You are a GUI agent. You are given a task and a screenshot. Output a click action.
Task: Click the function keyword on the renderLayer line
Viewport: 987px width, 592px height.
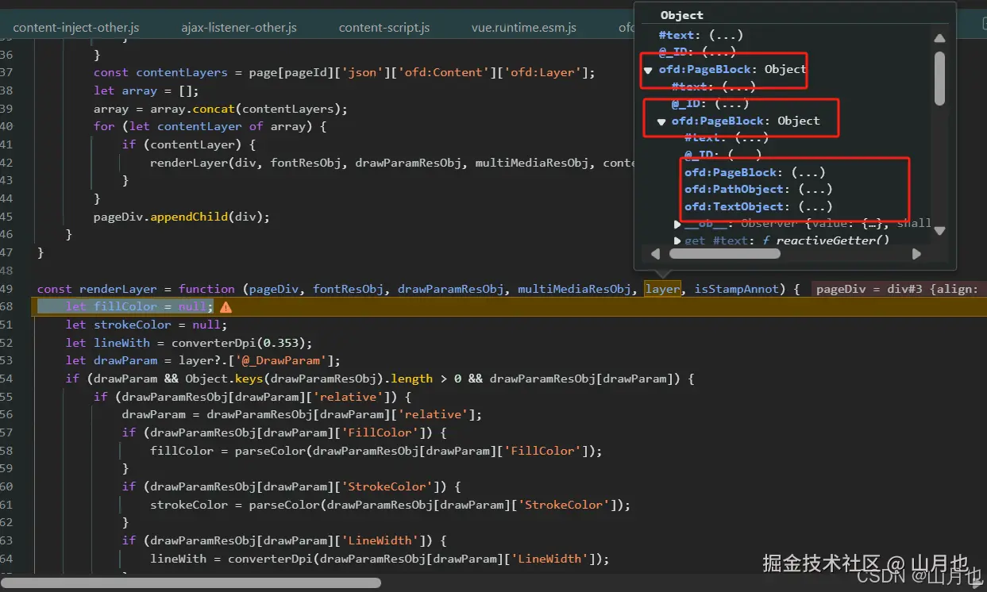[x=206, y=289]
